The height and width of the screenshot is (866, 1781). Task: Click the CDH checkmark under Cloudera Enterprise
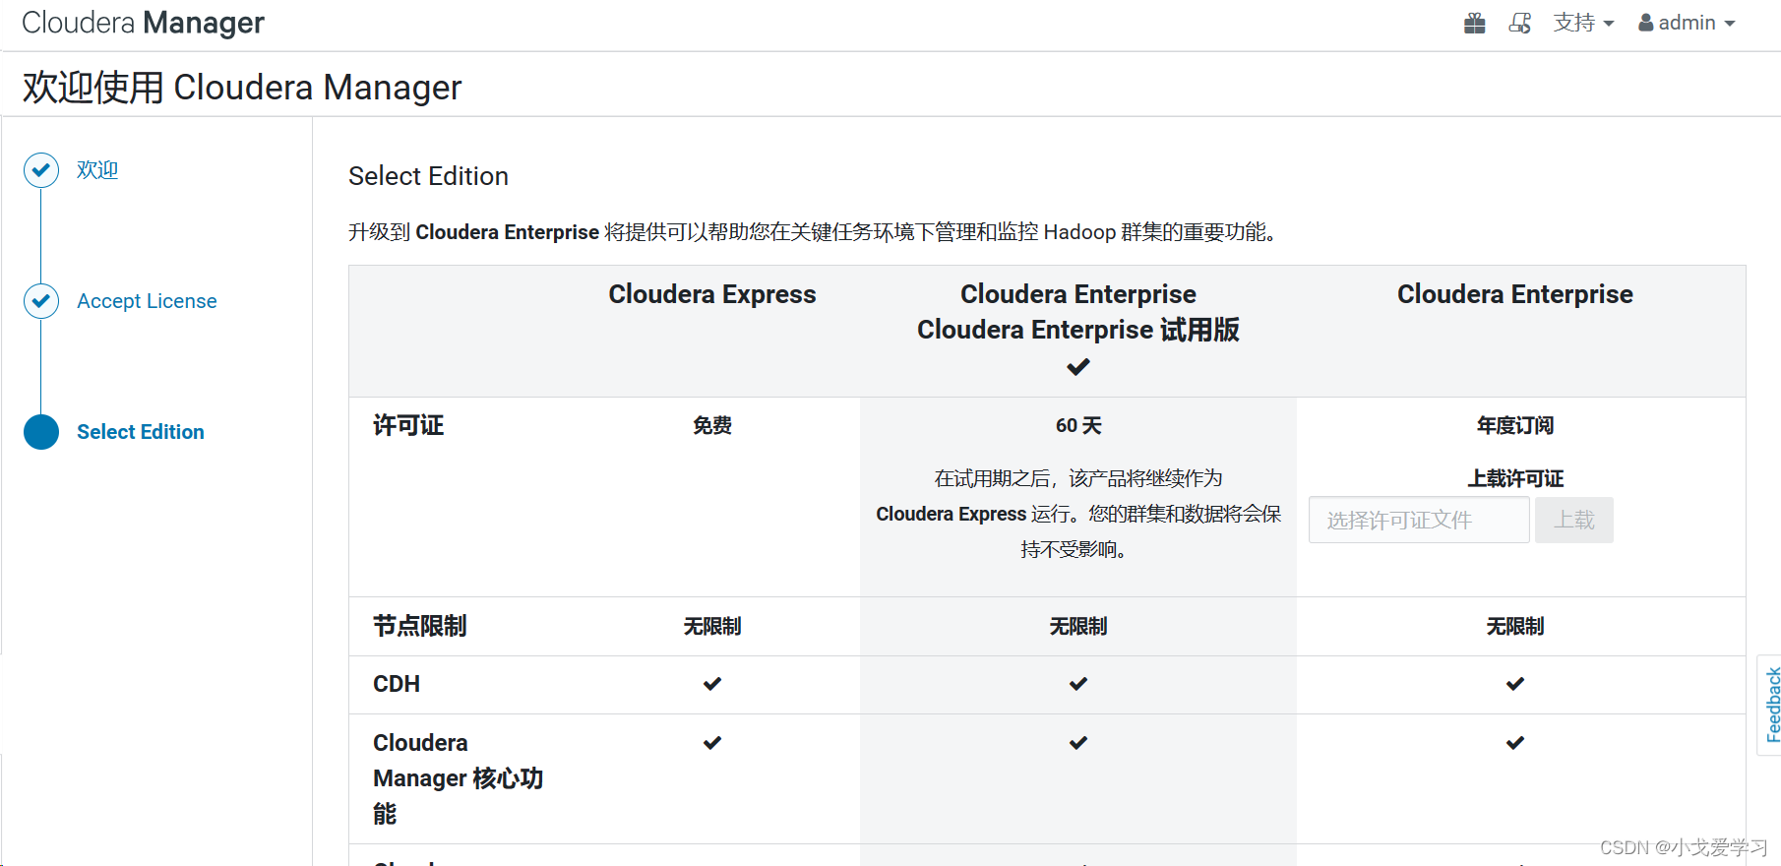coord(1515,684)
